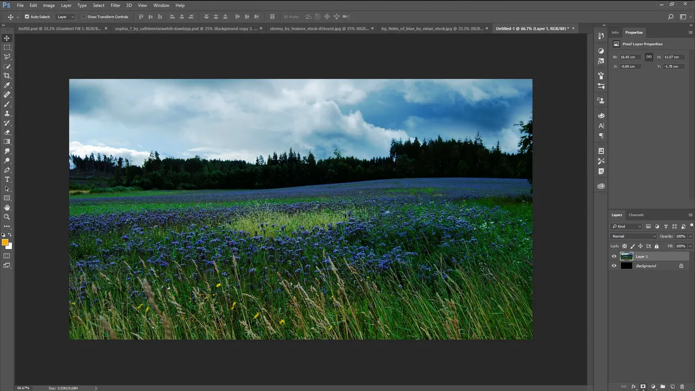Toggle lock image pixels brush icon

pyautogui.click(x=633, y=246)
